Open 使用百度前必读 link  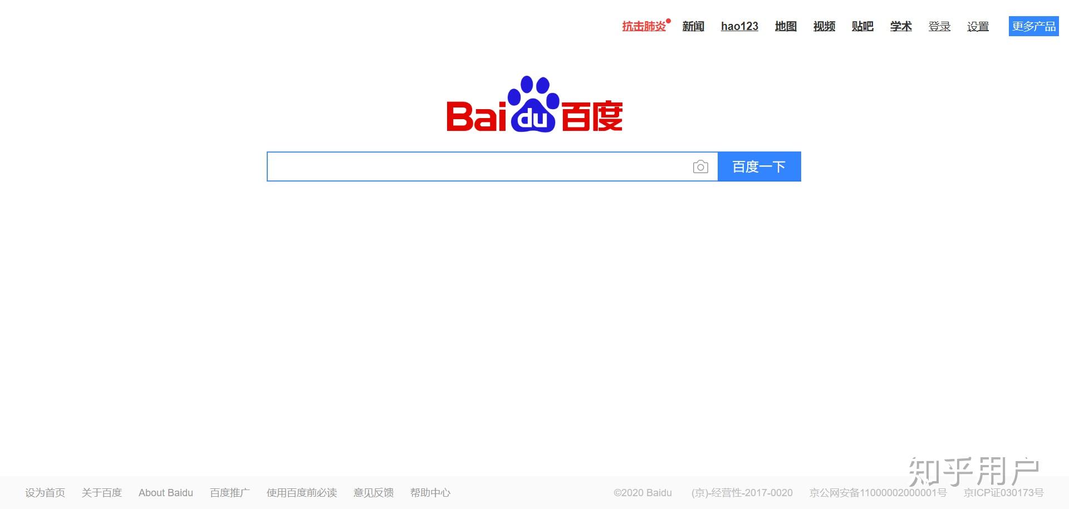302,493
